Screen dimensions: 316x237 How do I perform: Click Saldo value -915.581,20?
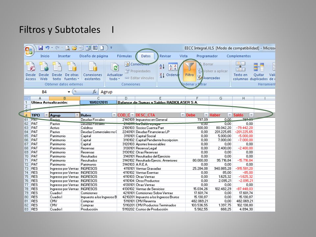pyautogui.click(x=243, y=169)
